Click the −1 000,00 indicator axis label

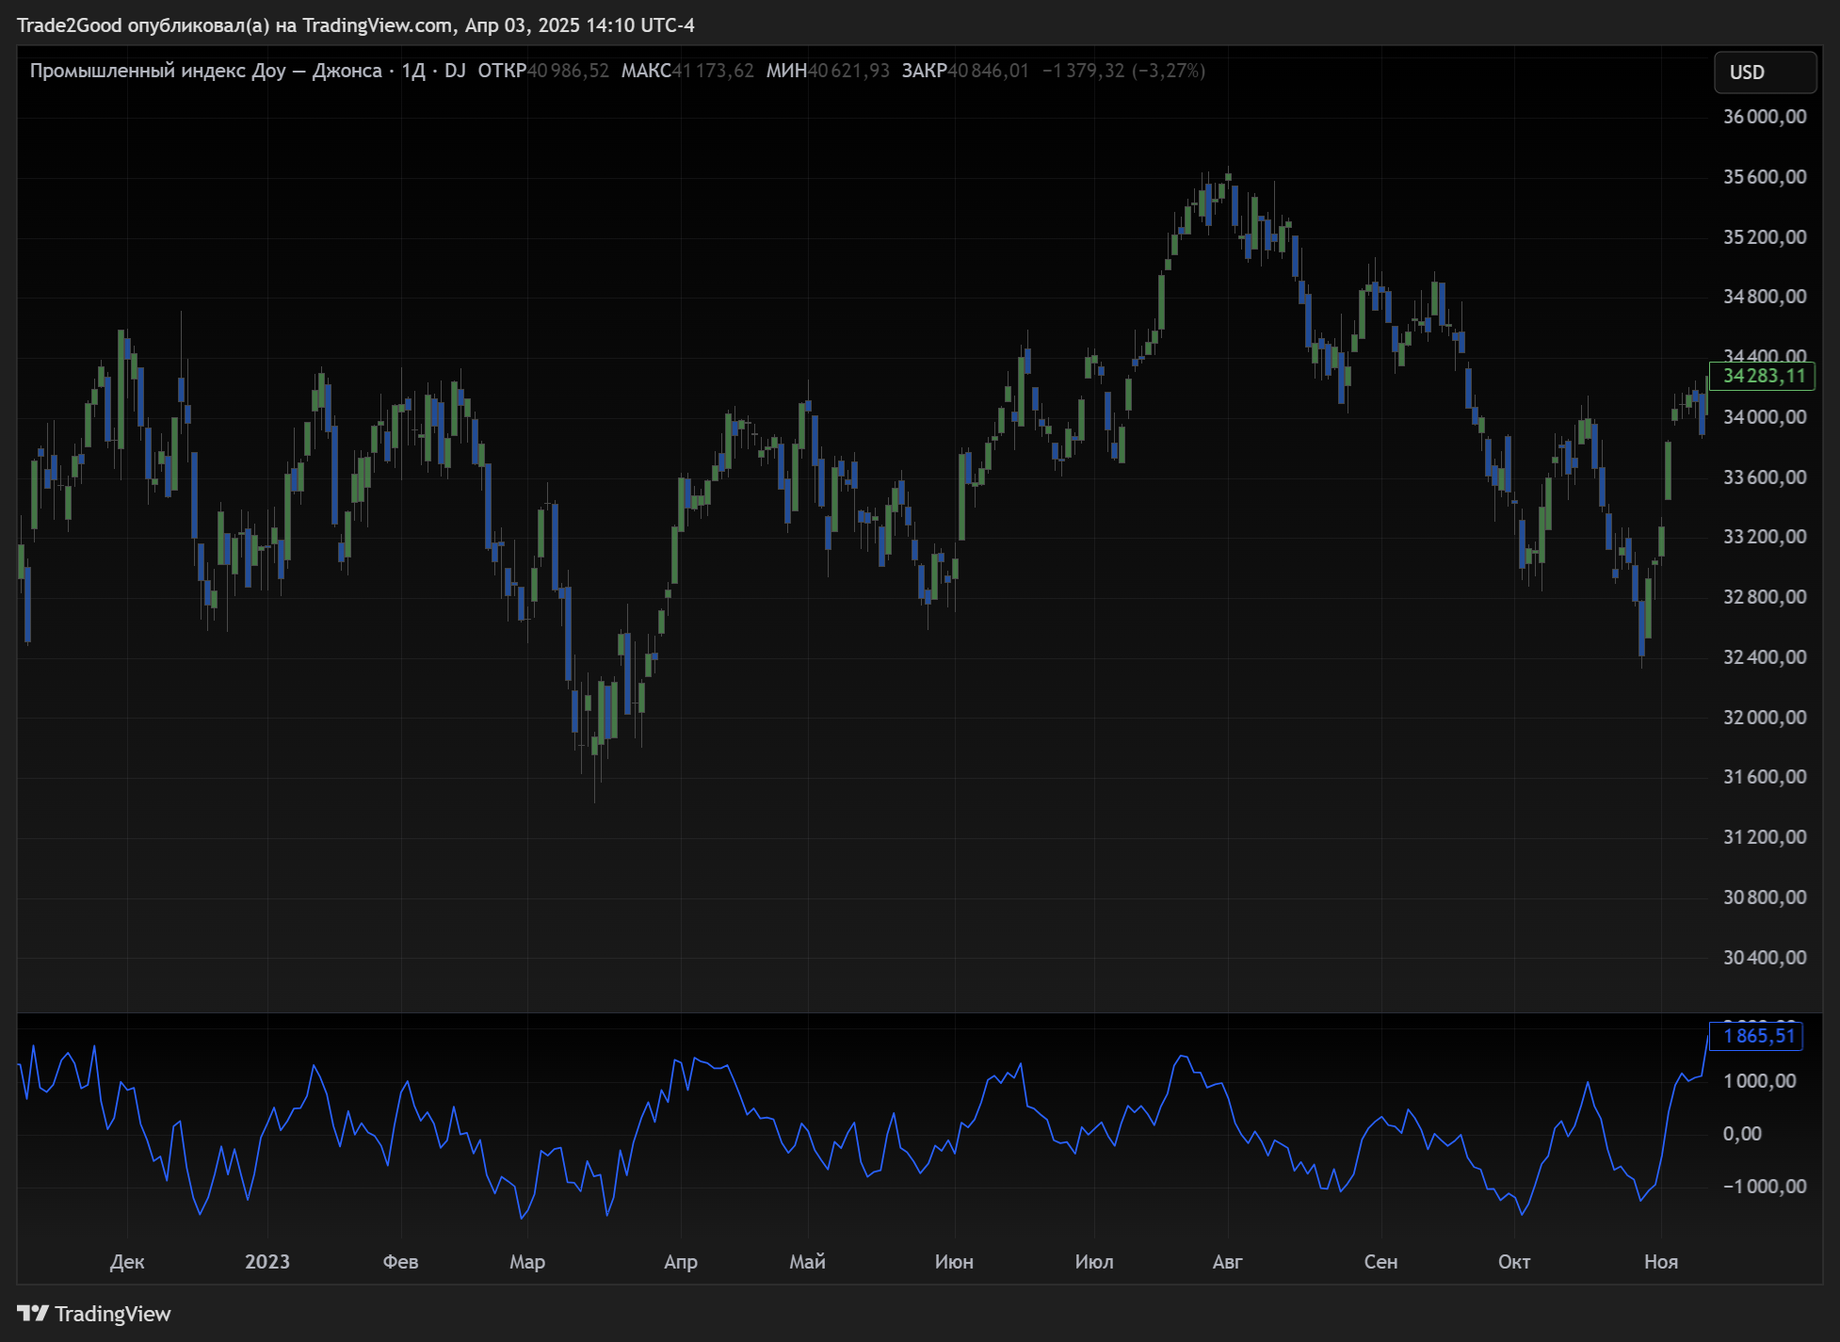pyautogui.click(x=1765, y=1187)
